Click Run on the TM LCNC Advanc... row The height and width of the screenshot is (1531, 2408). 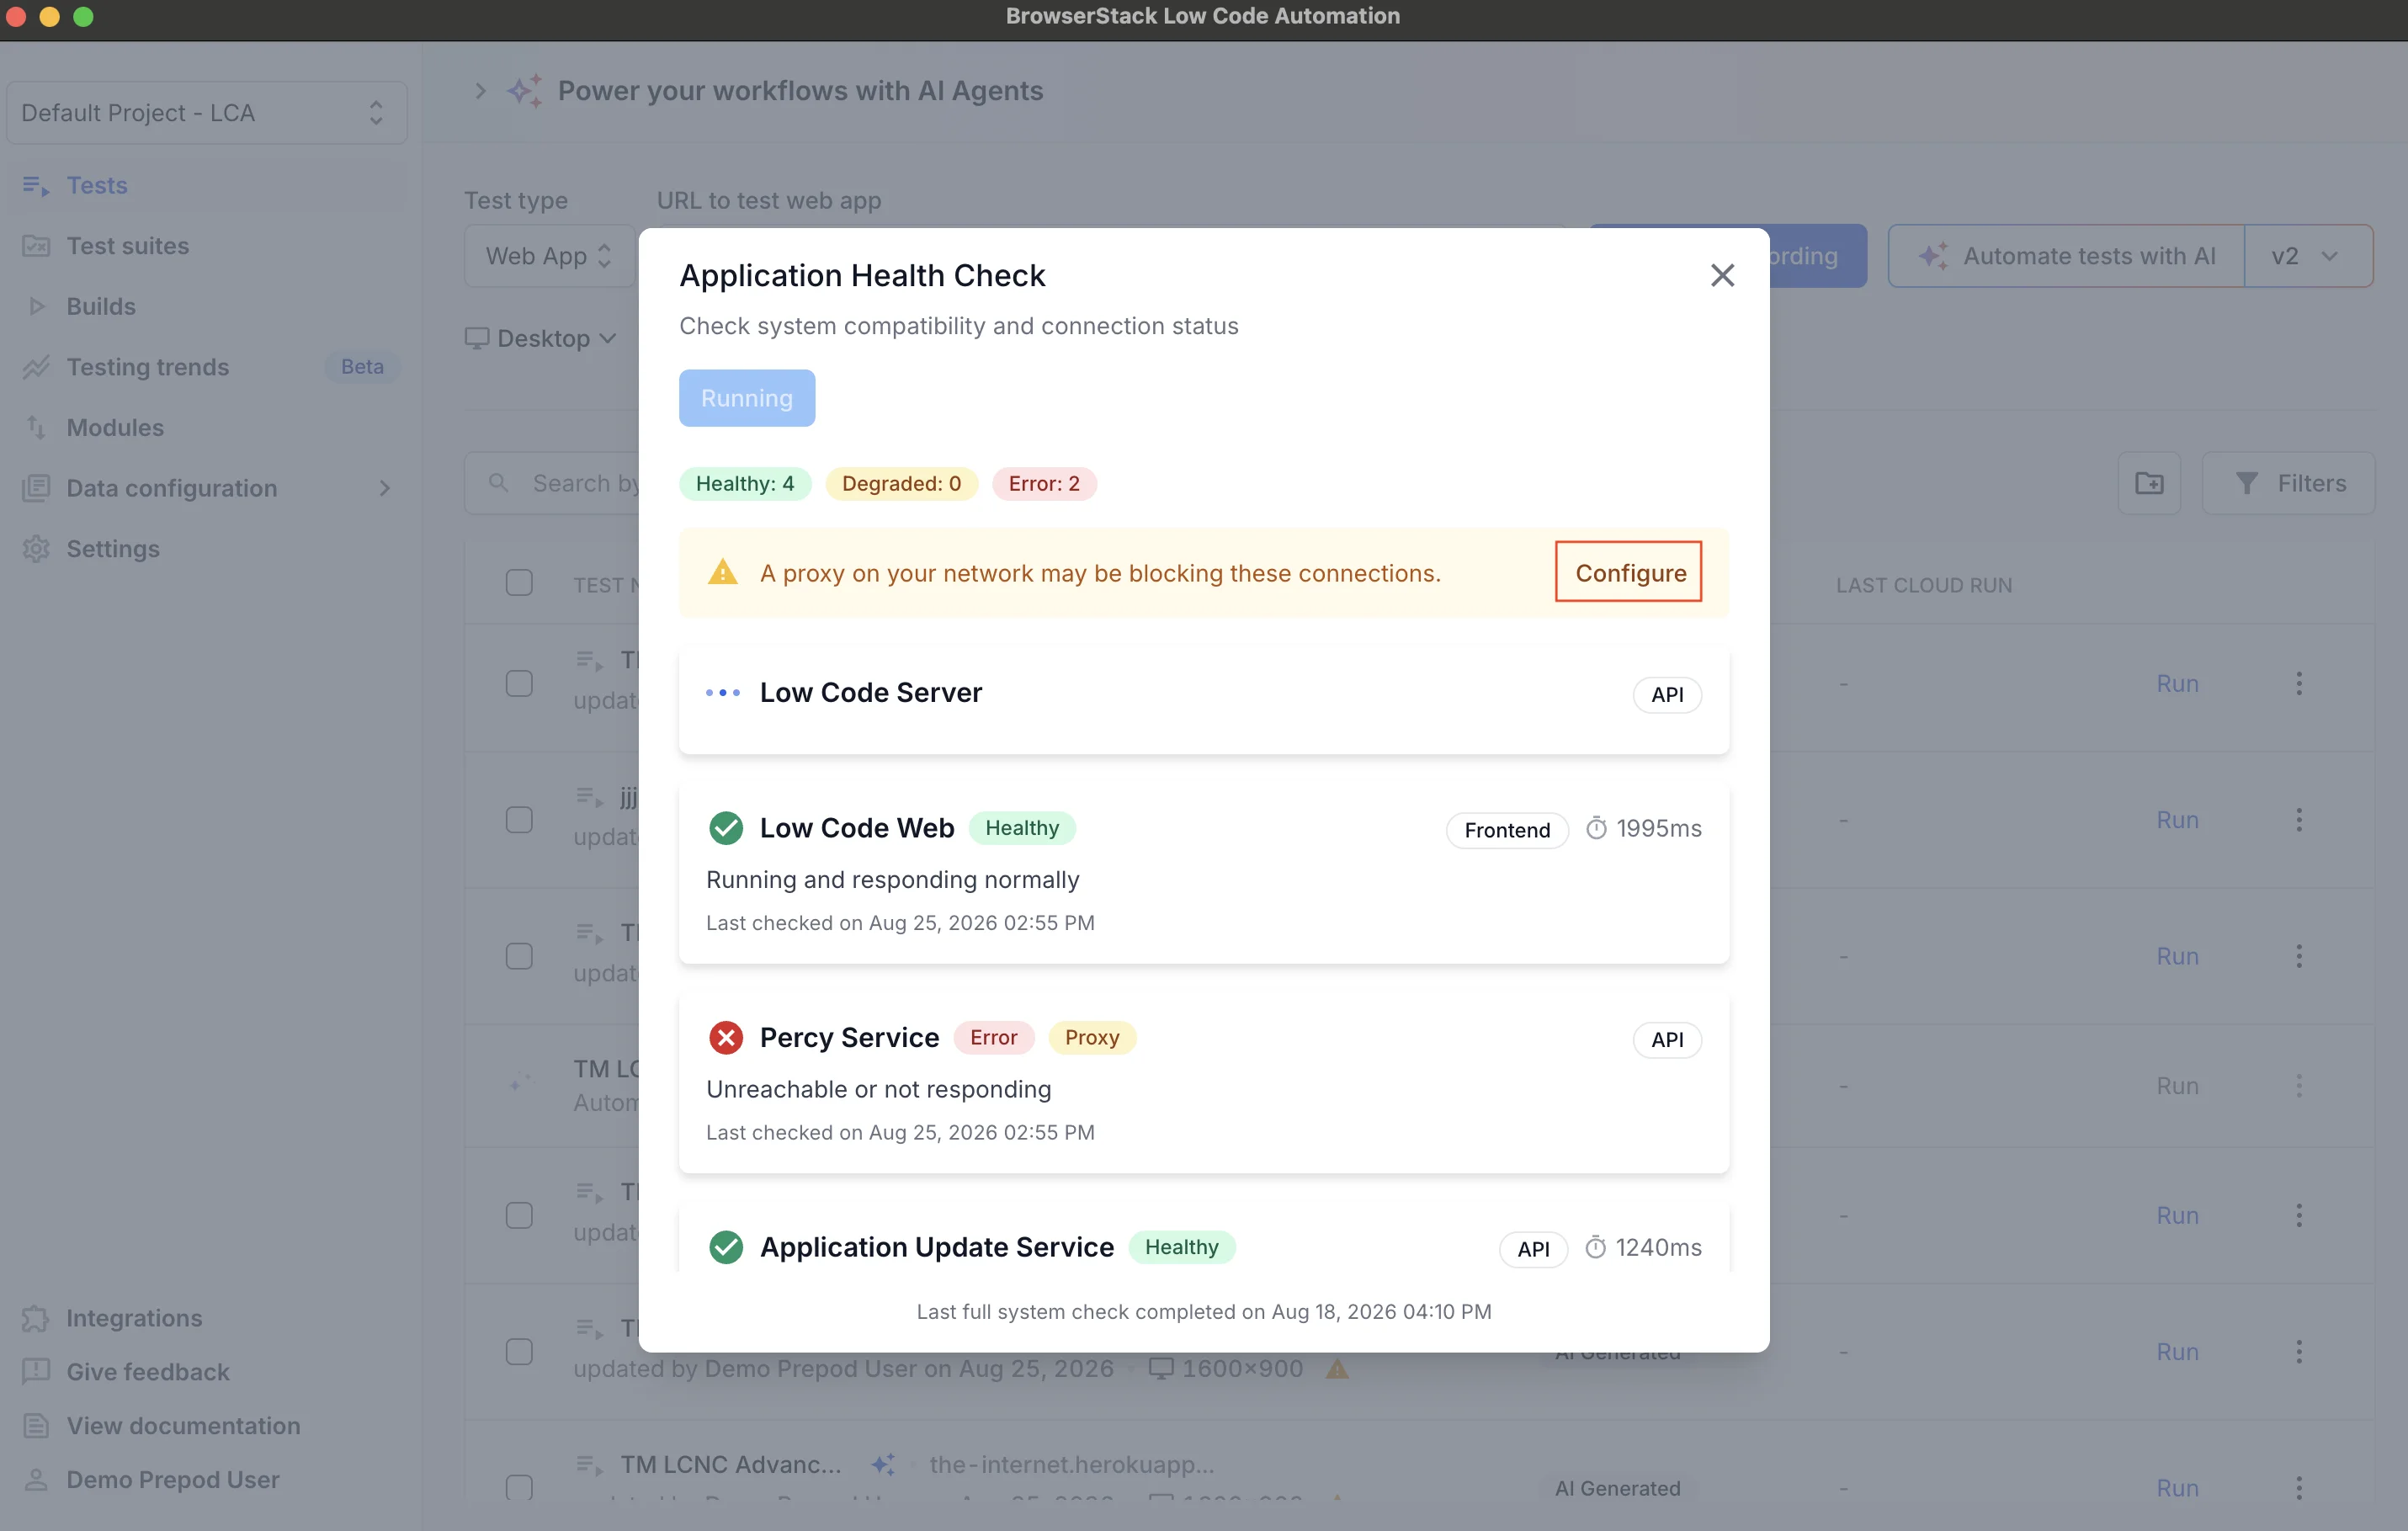pyautogui.click(x=2177, y=1488)
